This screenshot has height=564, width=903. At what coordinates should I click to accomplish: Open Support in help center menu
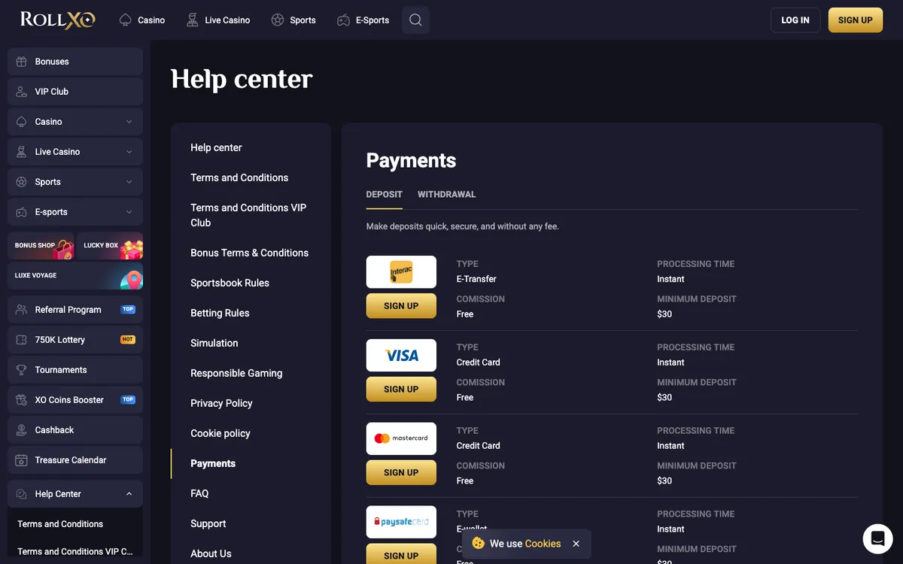click(208, 523)
